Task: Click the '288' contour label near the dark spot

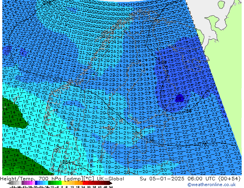Action: click(188, 111)
